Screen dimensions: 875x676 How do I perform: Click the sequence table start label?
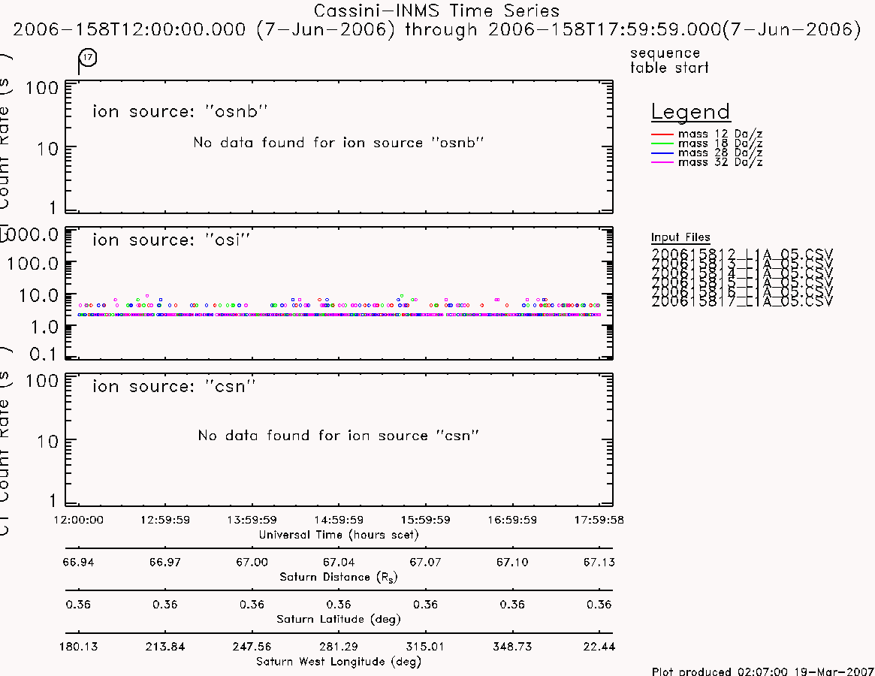tap(669, 60)
